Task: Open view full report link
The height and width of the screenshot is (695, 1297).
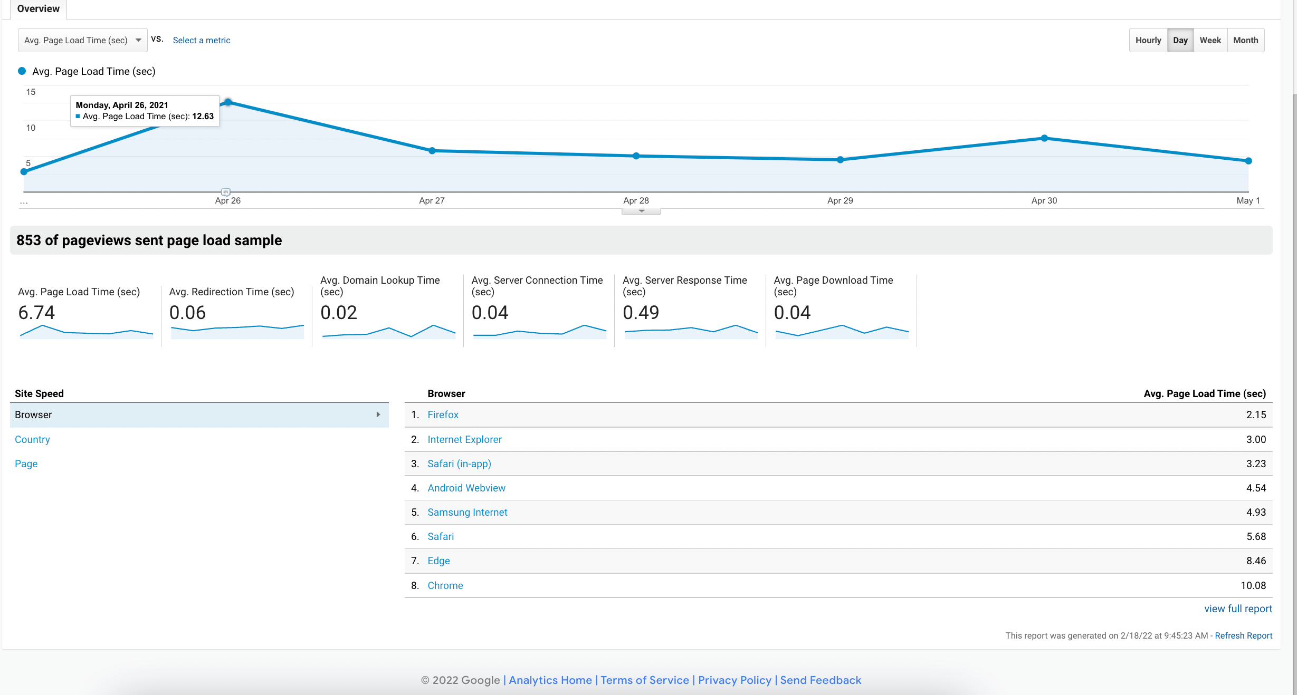Action: tap(1238, 609)
